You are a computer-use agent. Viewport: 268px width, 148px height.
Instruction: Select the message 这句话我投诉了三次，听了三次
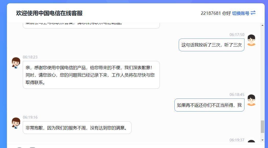pyautogui.click(x=211, y=45)
